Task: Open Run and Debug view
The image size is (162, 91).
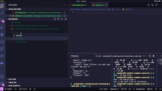Action: (x=2, y=27)
